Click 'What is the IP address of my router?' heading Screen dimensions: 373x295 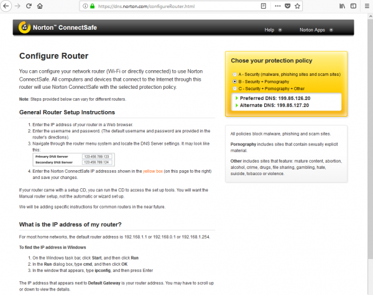[70, 225]
